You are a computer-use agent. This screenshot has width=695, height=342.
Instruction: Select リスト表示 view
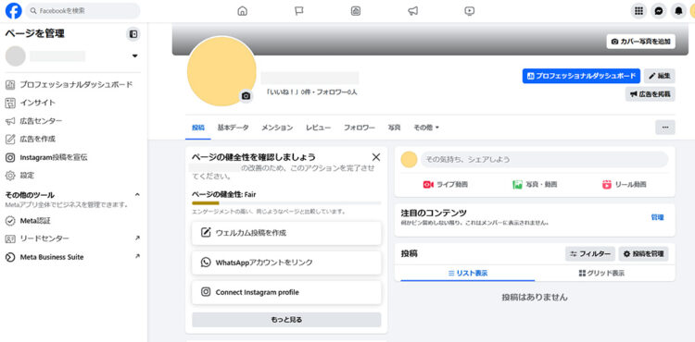(x=468, y=273)
